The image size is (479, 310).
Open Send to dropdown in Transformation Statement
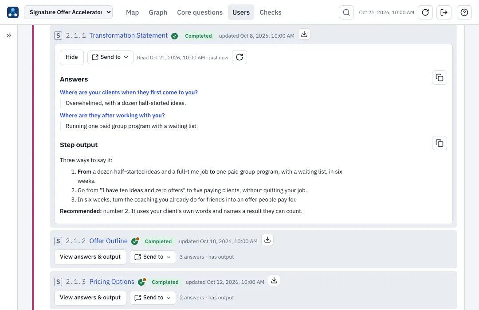tap(110, 57)
